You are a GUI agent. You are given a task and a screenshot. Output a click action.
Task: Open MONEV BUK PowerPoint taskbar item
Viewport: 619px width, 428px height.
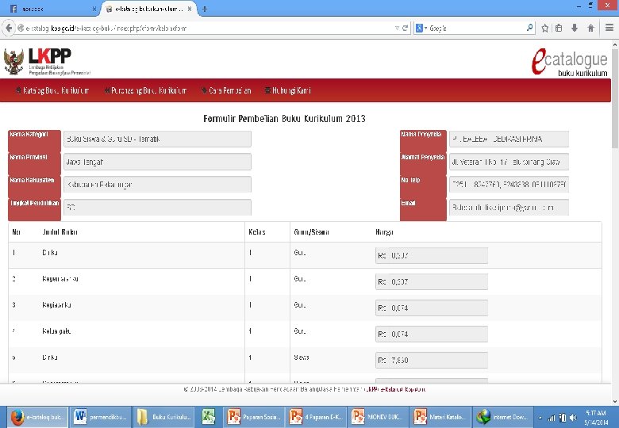(379, 417)
